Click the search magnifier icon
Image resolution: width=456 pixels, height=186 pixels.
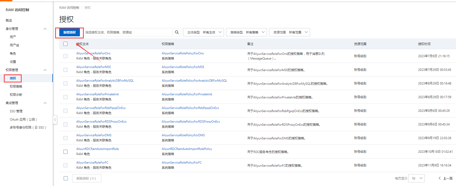[177, 32]
